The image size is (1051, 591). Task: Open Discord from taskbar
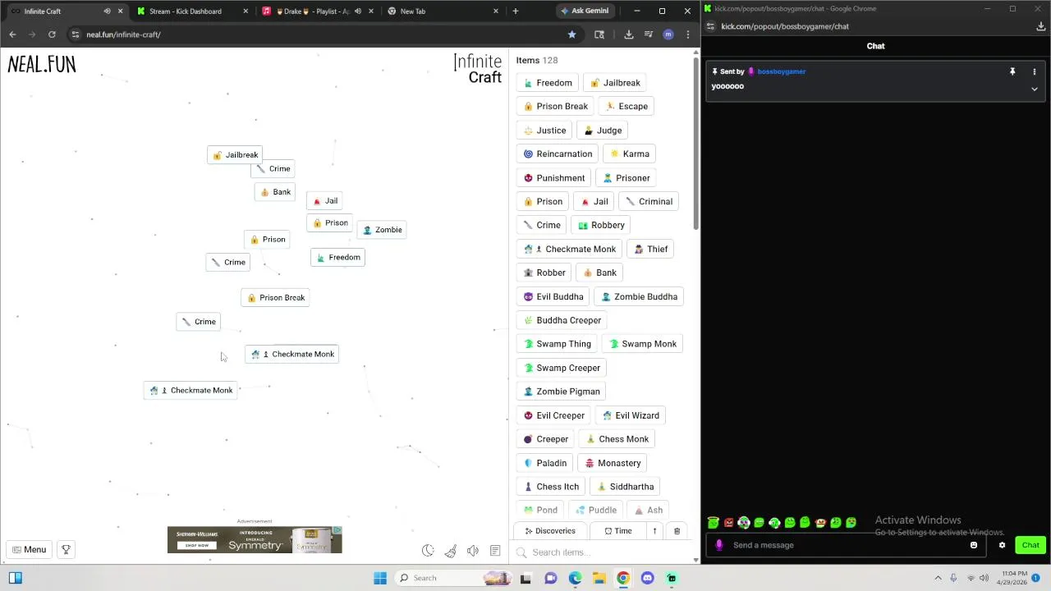tap(648, 579)
